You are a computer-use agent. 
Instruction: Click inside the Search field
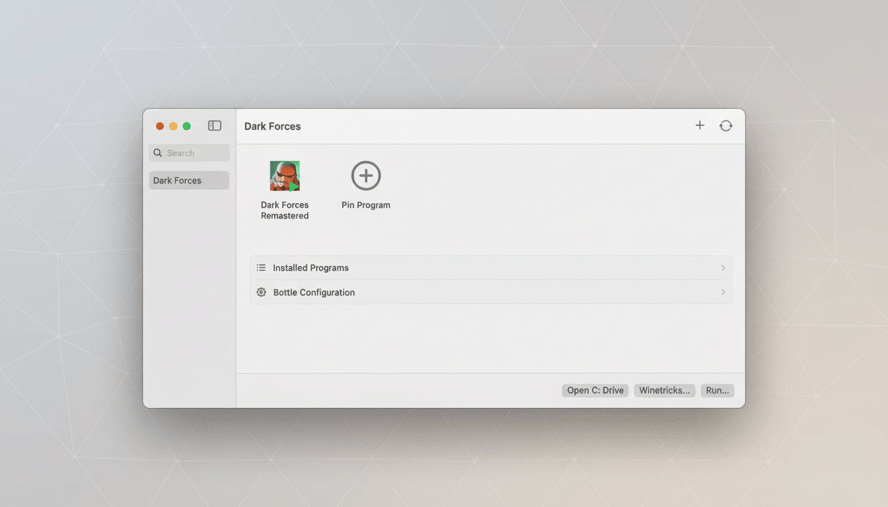[192, 152]
